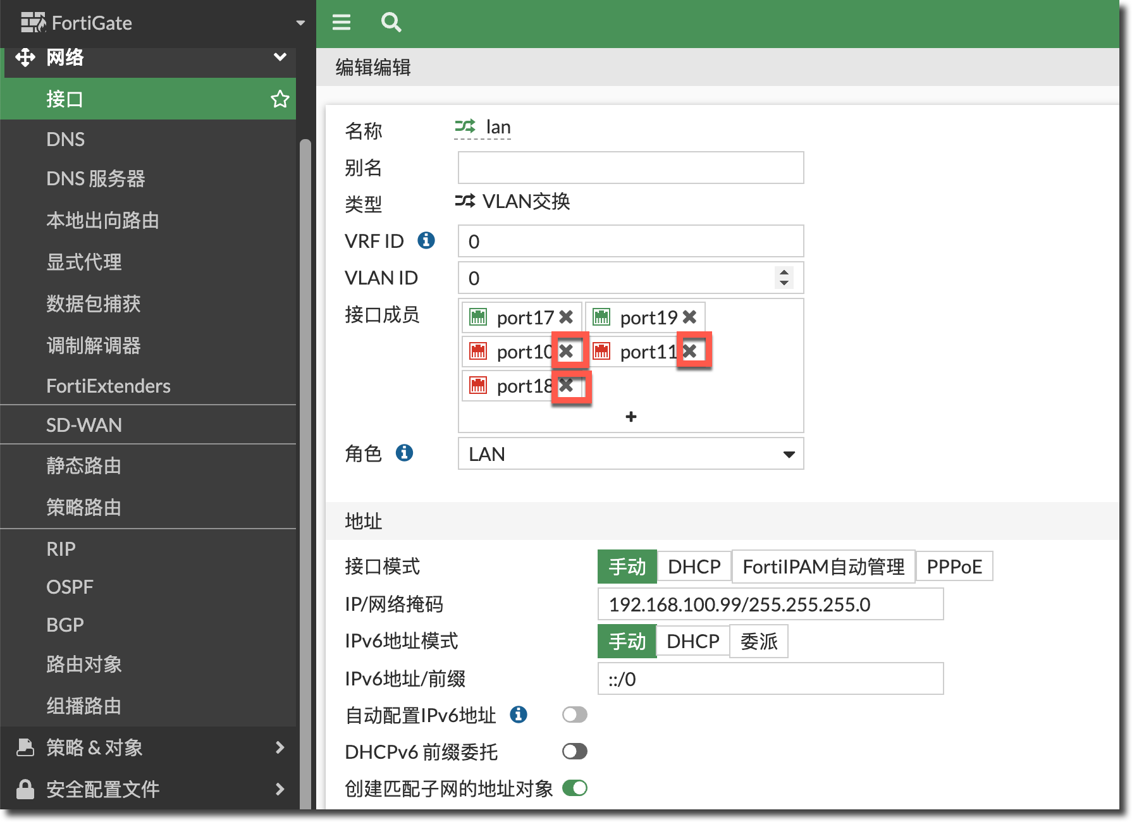Click the hamburger menu icon in header
The width and height of the screenshot is (1132, 822).
click(x=341, y=23)
